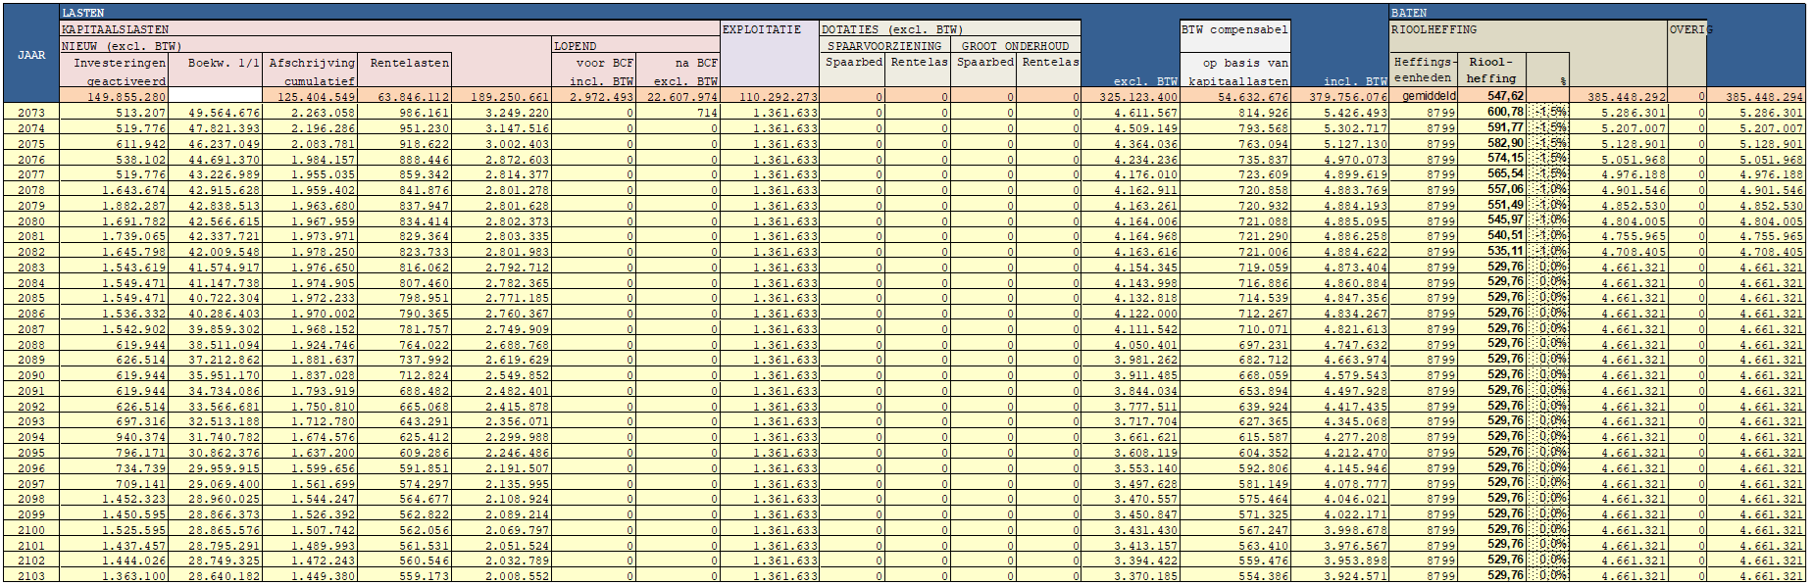The height and width of the screenshot is (585, 1810).
Task: Click the Heffings-eenheden column header
Action: [1422, 70]
